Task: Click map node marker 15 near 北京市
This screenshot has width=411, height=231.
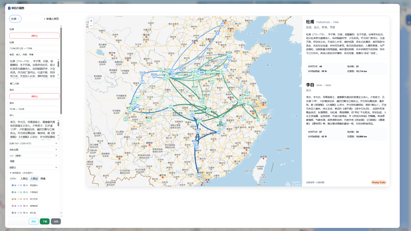Action: [x=222, y=25]
